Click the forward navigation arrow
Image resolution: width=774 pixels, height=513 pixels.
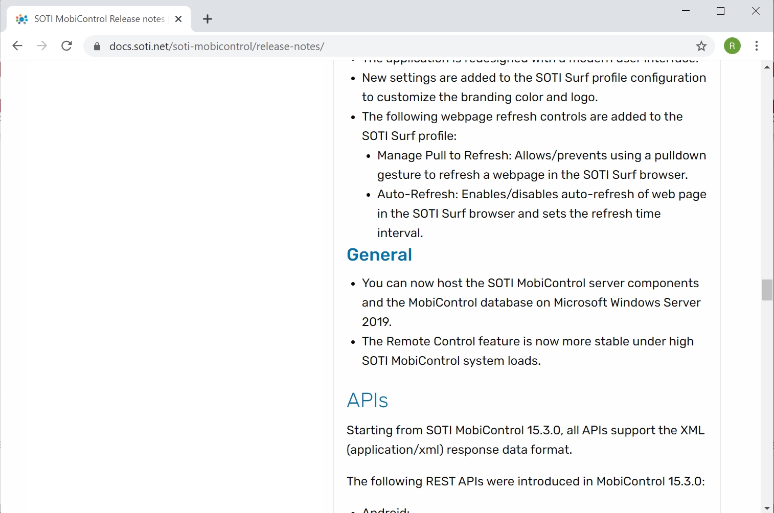[42, 46]
